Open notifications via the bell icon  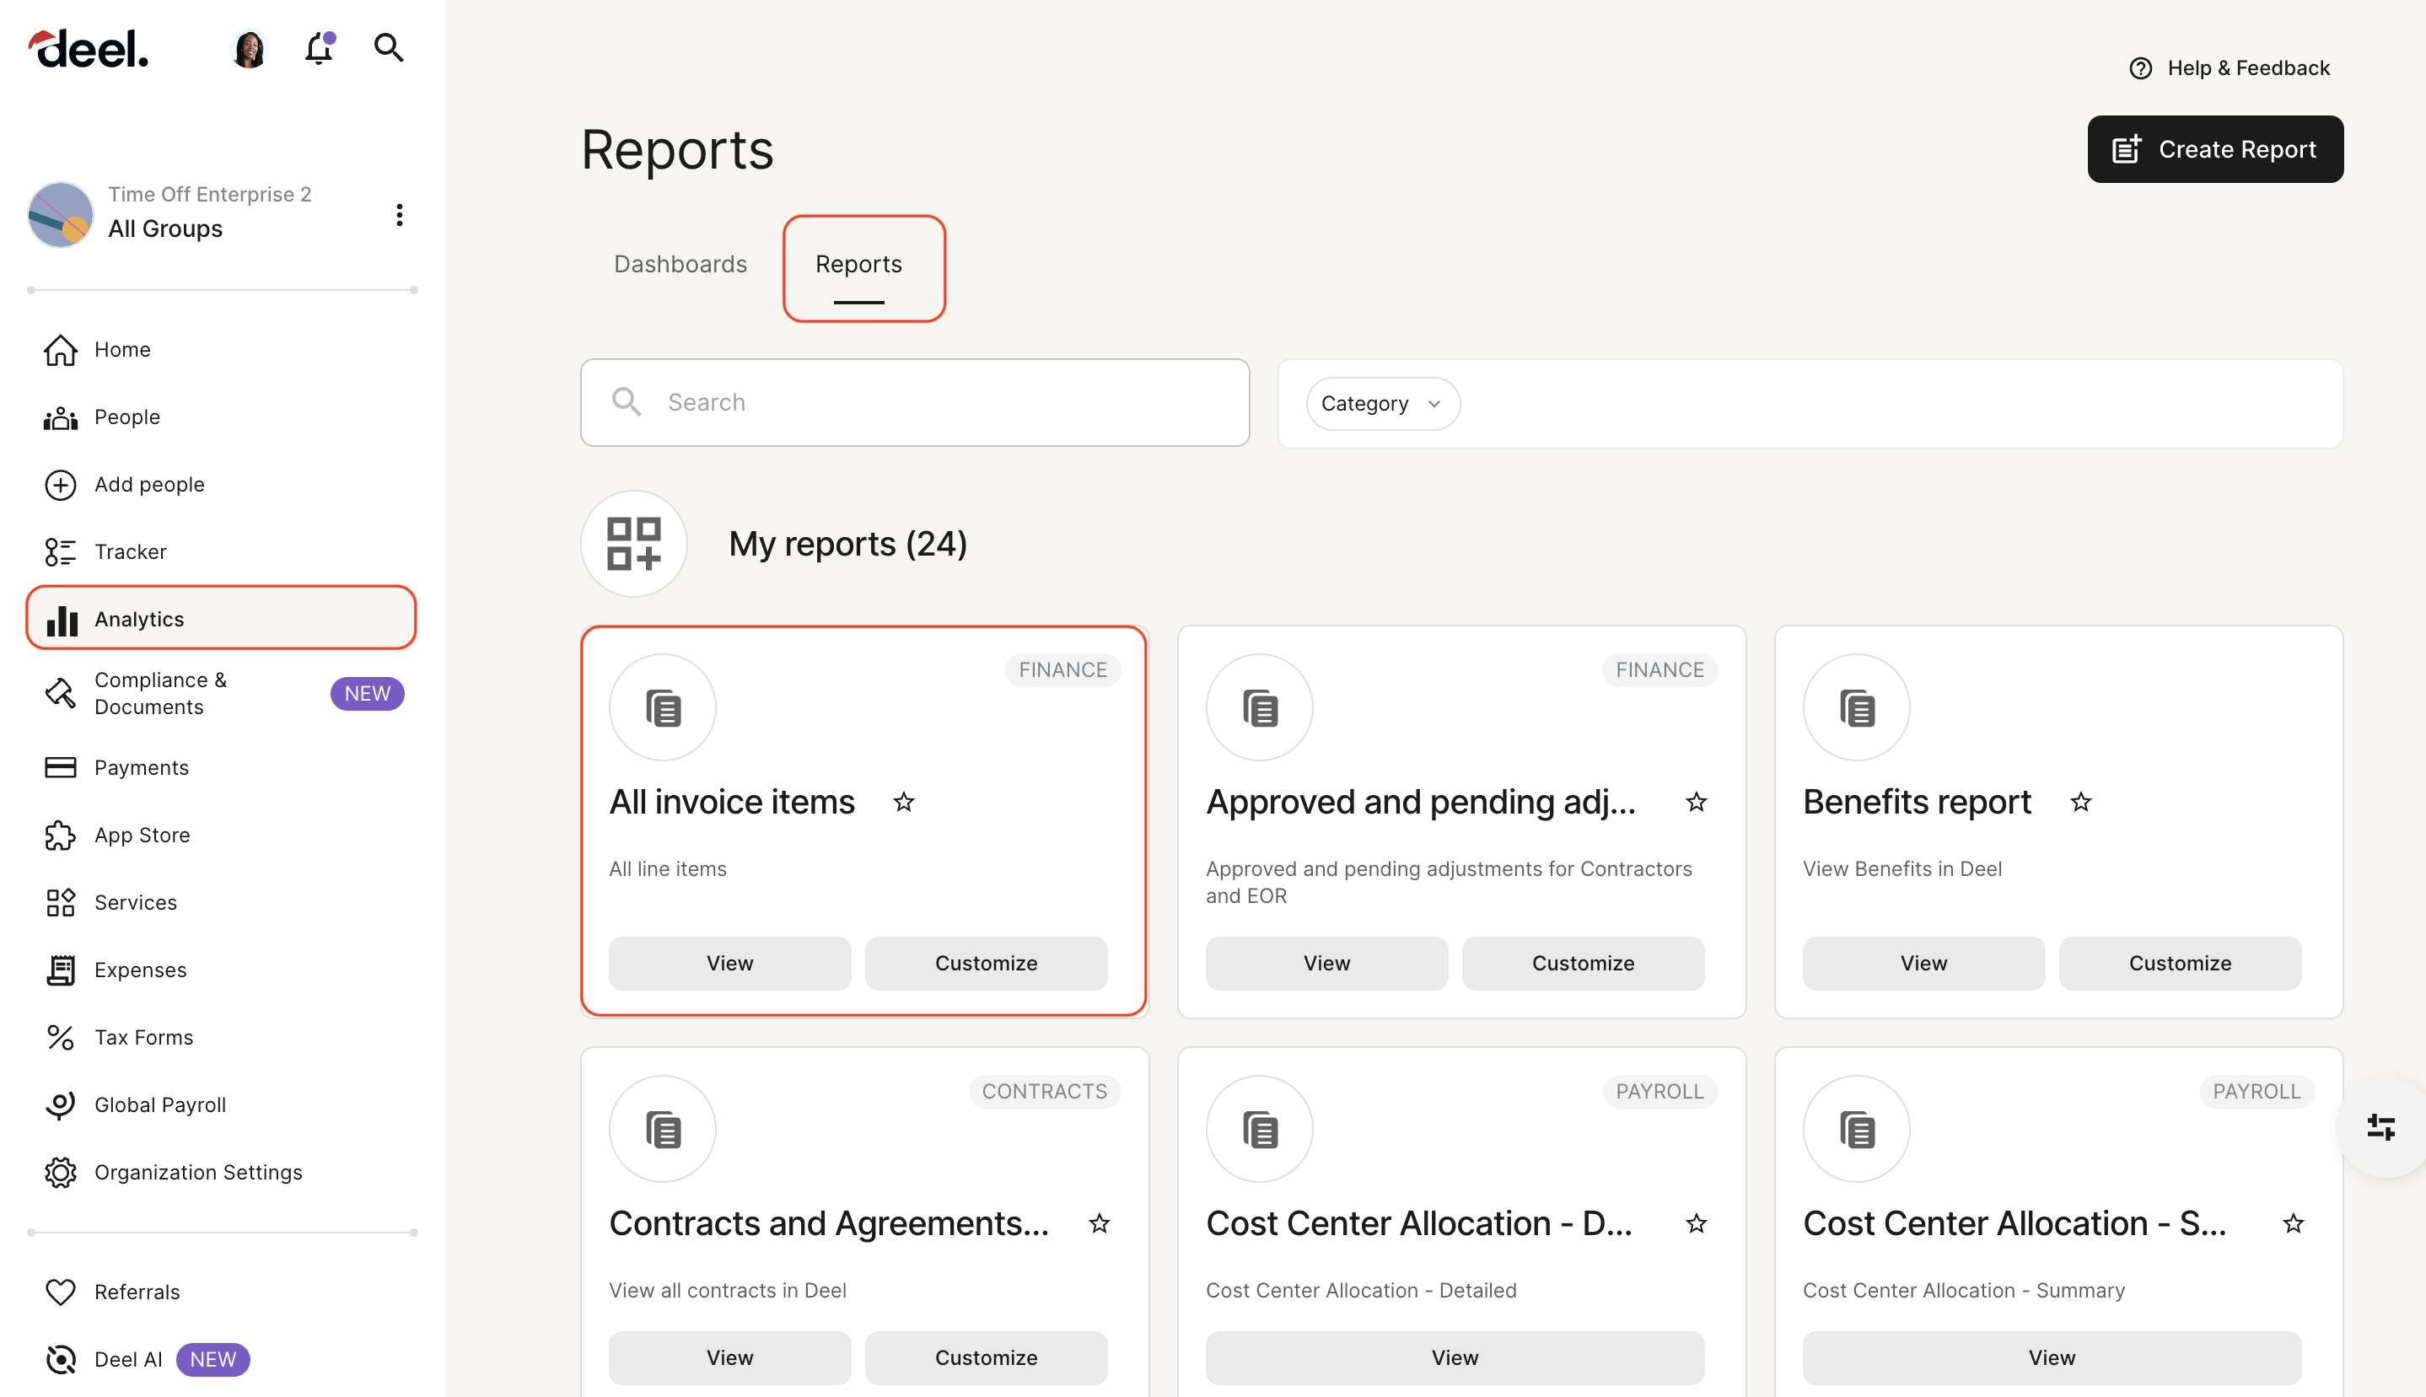click(x=319, y=48)
